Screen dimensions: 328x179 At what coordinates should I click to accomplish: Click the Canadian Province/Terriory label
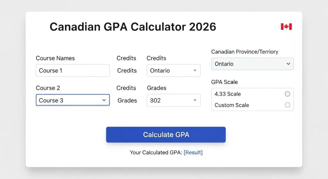coord(245,52)
